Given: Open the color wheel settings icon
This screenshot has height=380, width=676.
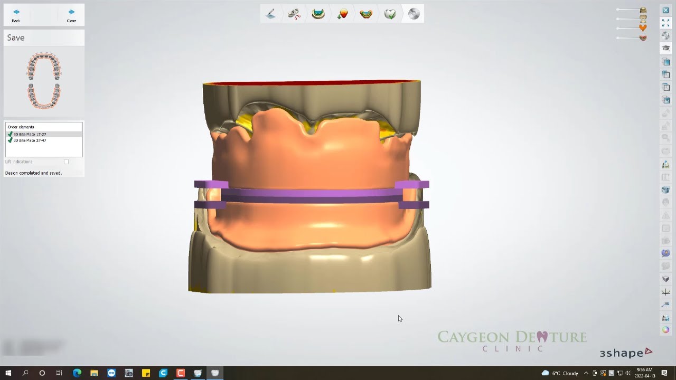Looking at the screenshot, I should tap(665, 330).
